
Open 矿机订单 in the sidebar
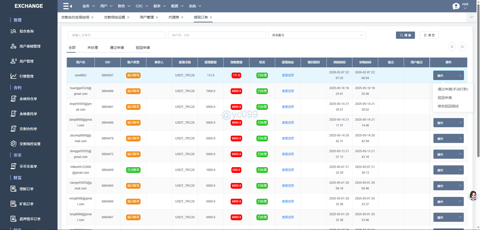click(27, 204)
